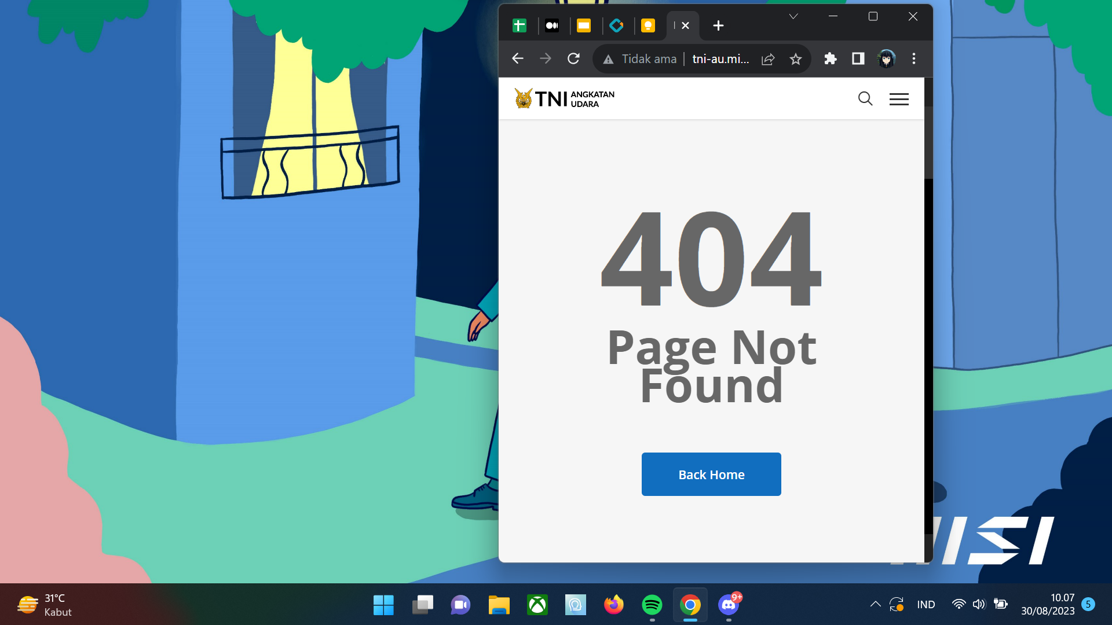Share this page via share icon
The width and height of the screenshot is (1112, 625).
click(x=768, y=59)
